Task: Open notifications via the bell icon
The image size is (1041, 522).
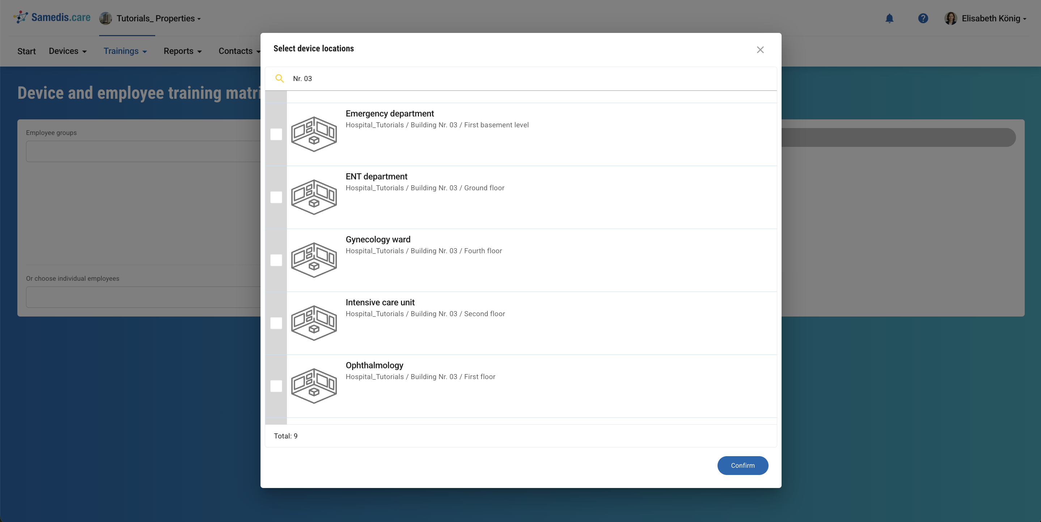Action: (889, 18)
